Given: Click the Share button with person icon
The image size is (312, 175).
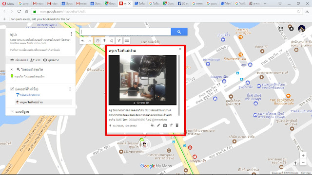Looking at the screenshot, I should pyautogui.click(x=35, y=60).
